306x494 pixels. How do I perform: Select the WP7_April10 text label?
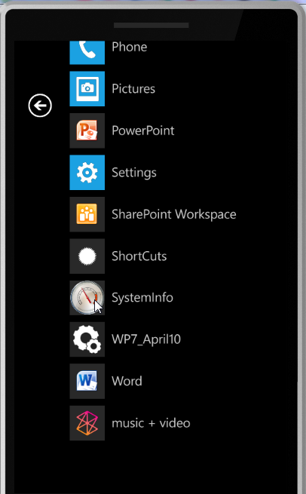click(x=146, y=339)
